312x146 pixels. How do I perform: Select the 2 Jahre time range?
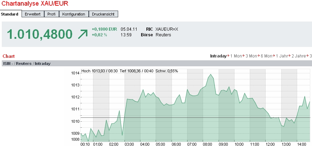point(299,56)
